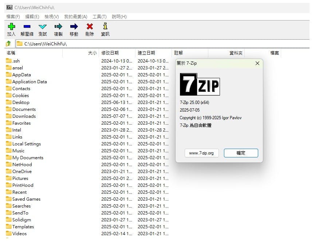Select the Local Settings folder name
This screenshot has width=315, height=241.
tap(27, 144)
